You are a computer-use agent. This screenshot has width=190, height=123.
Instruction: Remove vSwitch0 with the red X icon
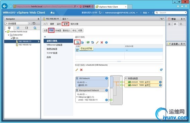pyautogui.click(x=81, y=70)
